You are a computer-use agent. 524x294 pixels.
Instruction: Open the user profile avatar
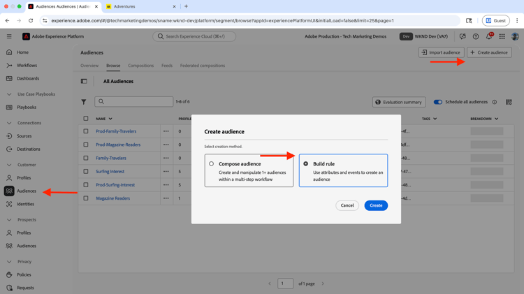[x=515, y=36]
